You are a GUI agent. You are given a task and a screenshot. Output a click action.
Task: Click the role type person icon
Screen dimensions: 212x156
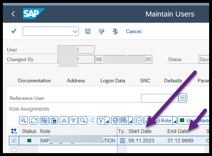coord(122,141)
